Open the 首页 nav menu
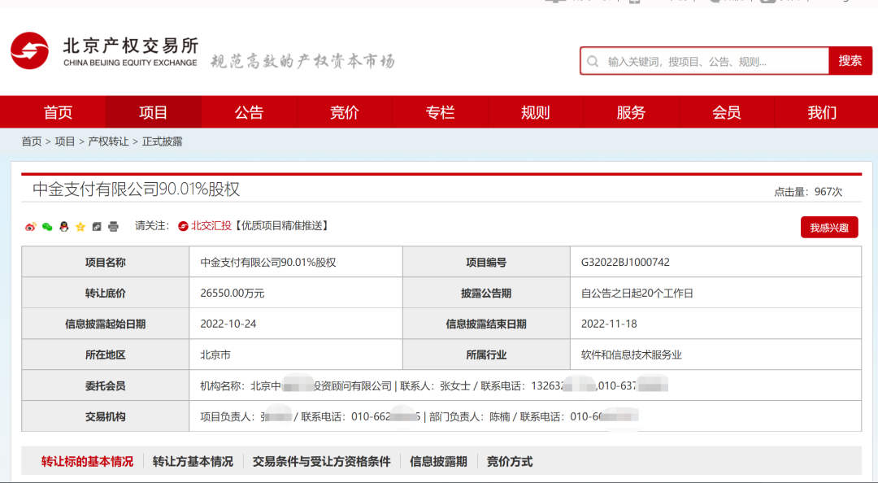The height and width of the screenshot is (483, 878). click(58, 112)
